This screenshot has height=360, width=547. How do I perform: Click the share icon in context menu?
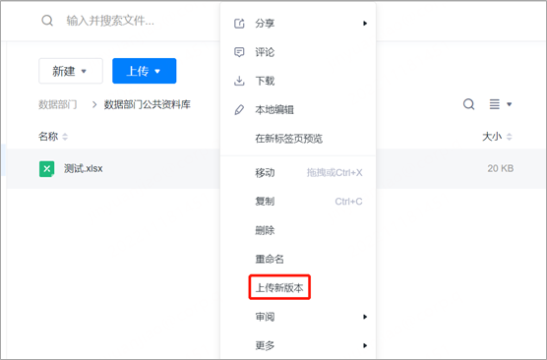[239, 24]
